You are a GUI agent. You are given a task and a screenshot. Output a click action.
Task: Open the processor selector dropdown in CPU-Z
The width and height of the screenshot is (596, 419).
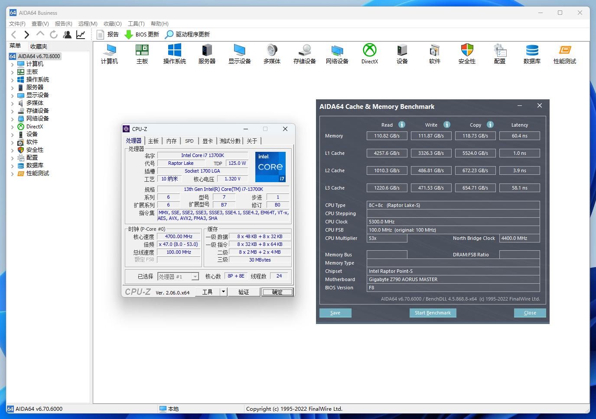click(195, 276)
